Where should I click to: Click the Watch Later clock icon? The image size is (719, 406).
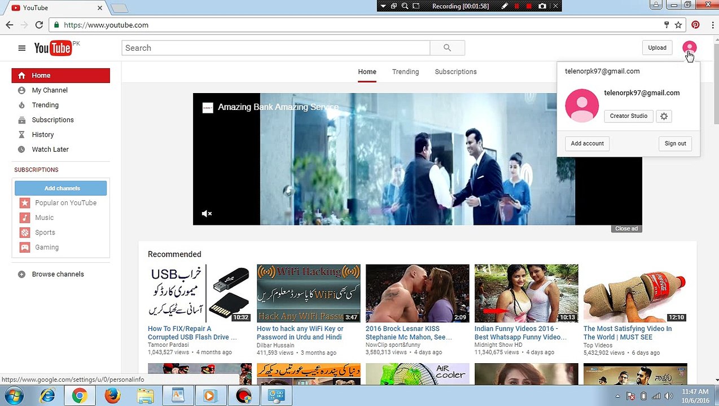[21, 149]
